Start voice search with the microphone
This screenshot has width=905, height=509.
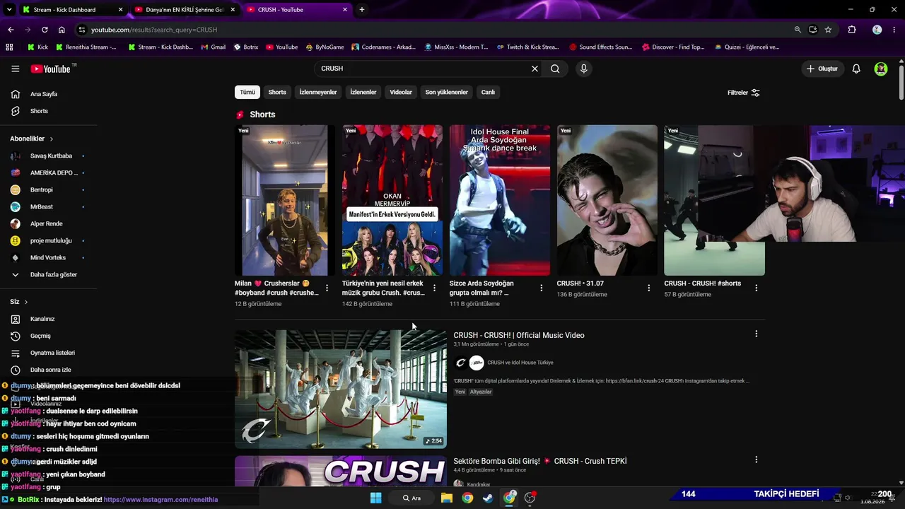(583, 69)
